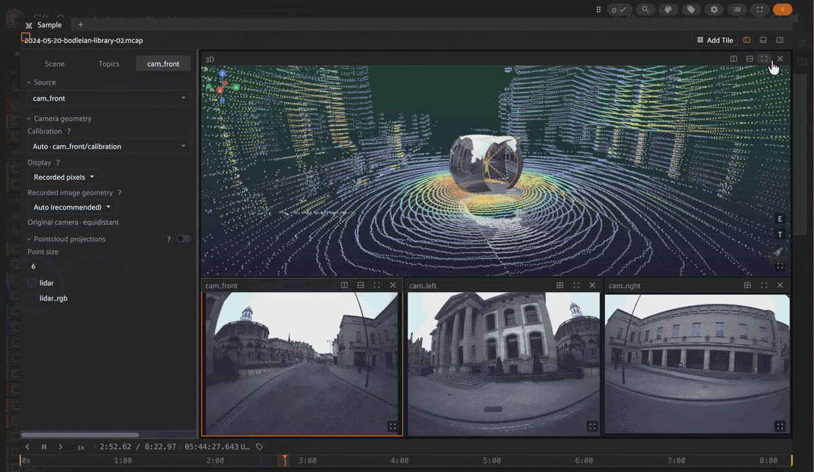814x472 pixels.
Task: Click the lidar_rgb projection entry
Action: (x=53, y=298)
